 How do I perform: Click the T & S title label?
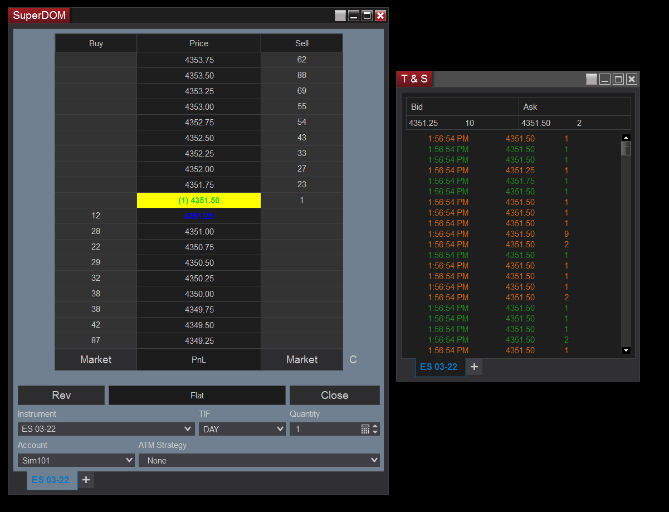coord(414,79)
